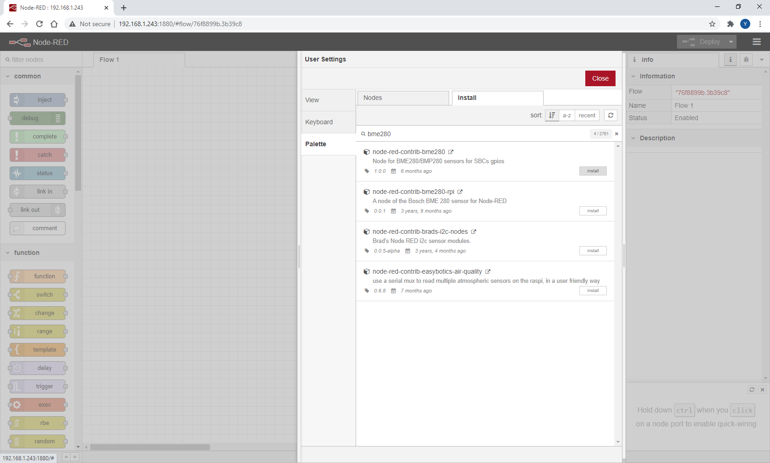Select relevance sort icon next to a-z
770x463 pixels.
tap(552, 116)
